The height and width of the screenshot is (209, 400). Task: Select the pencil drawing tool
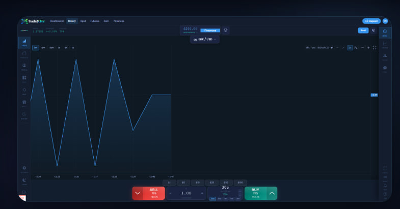(343, 48)
